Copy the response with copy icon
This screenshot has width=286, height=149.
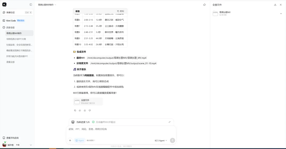click(x=75, y=111)
